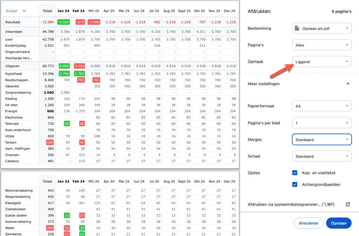Click green Jan 24 Resultaat cell
Image resolution: width=359 pixels, height=236 pixels.
pyautogui.click(x=63, y=22)
